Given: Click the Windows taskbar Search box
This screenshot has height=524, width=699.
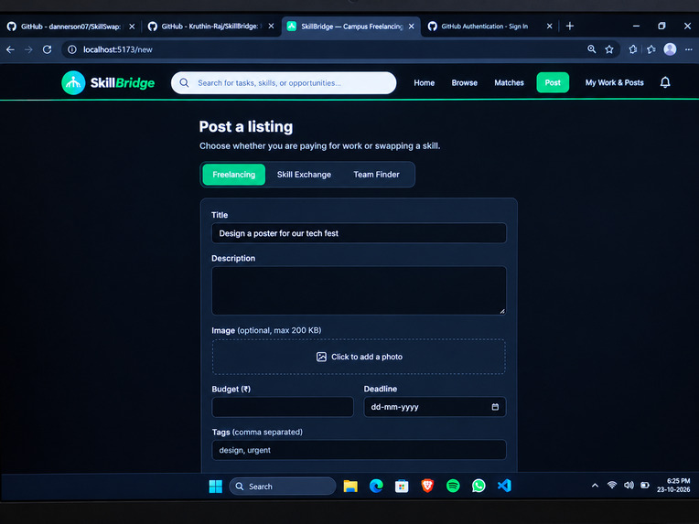Looking at the screenshot, I should pyautogui.click(x=283, y=487).
